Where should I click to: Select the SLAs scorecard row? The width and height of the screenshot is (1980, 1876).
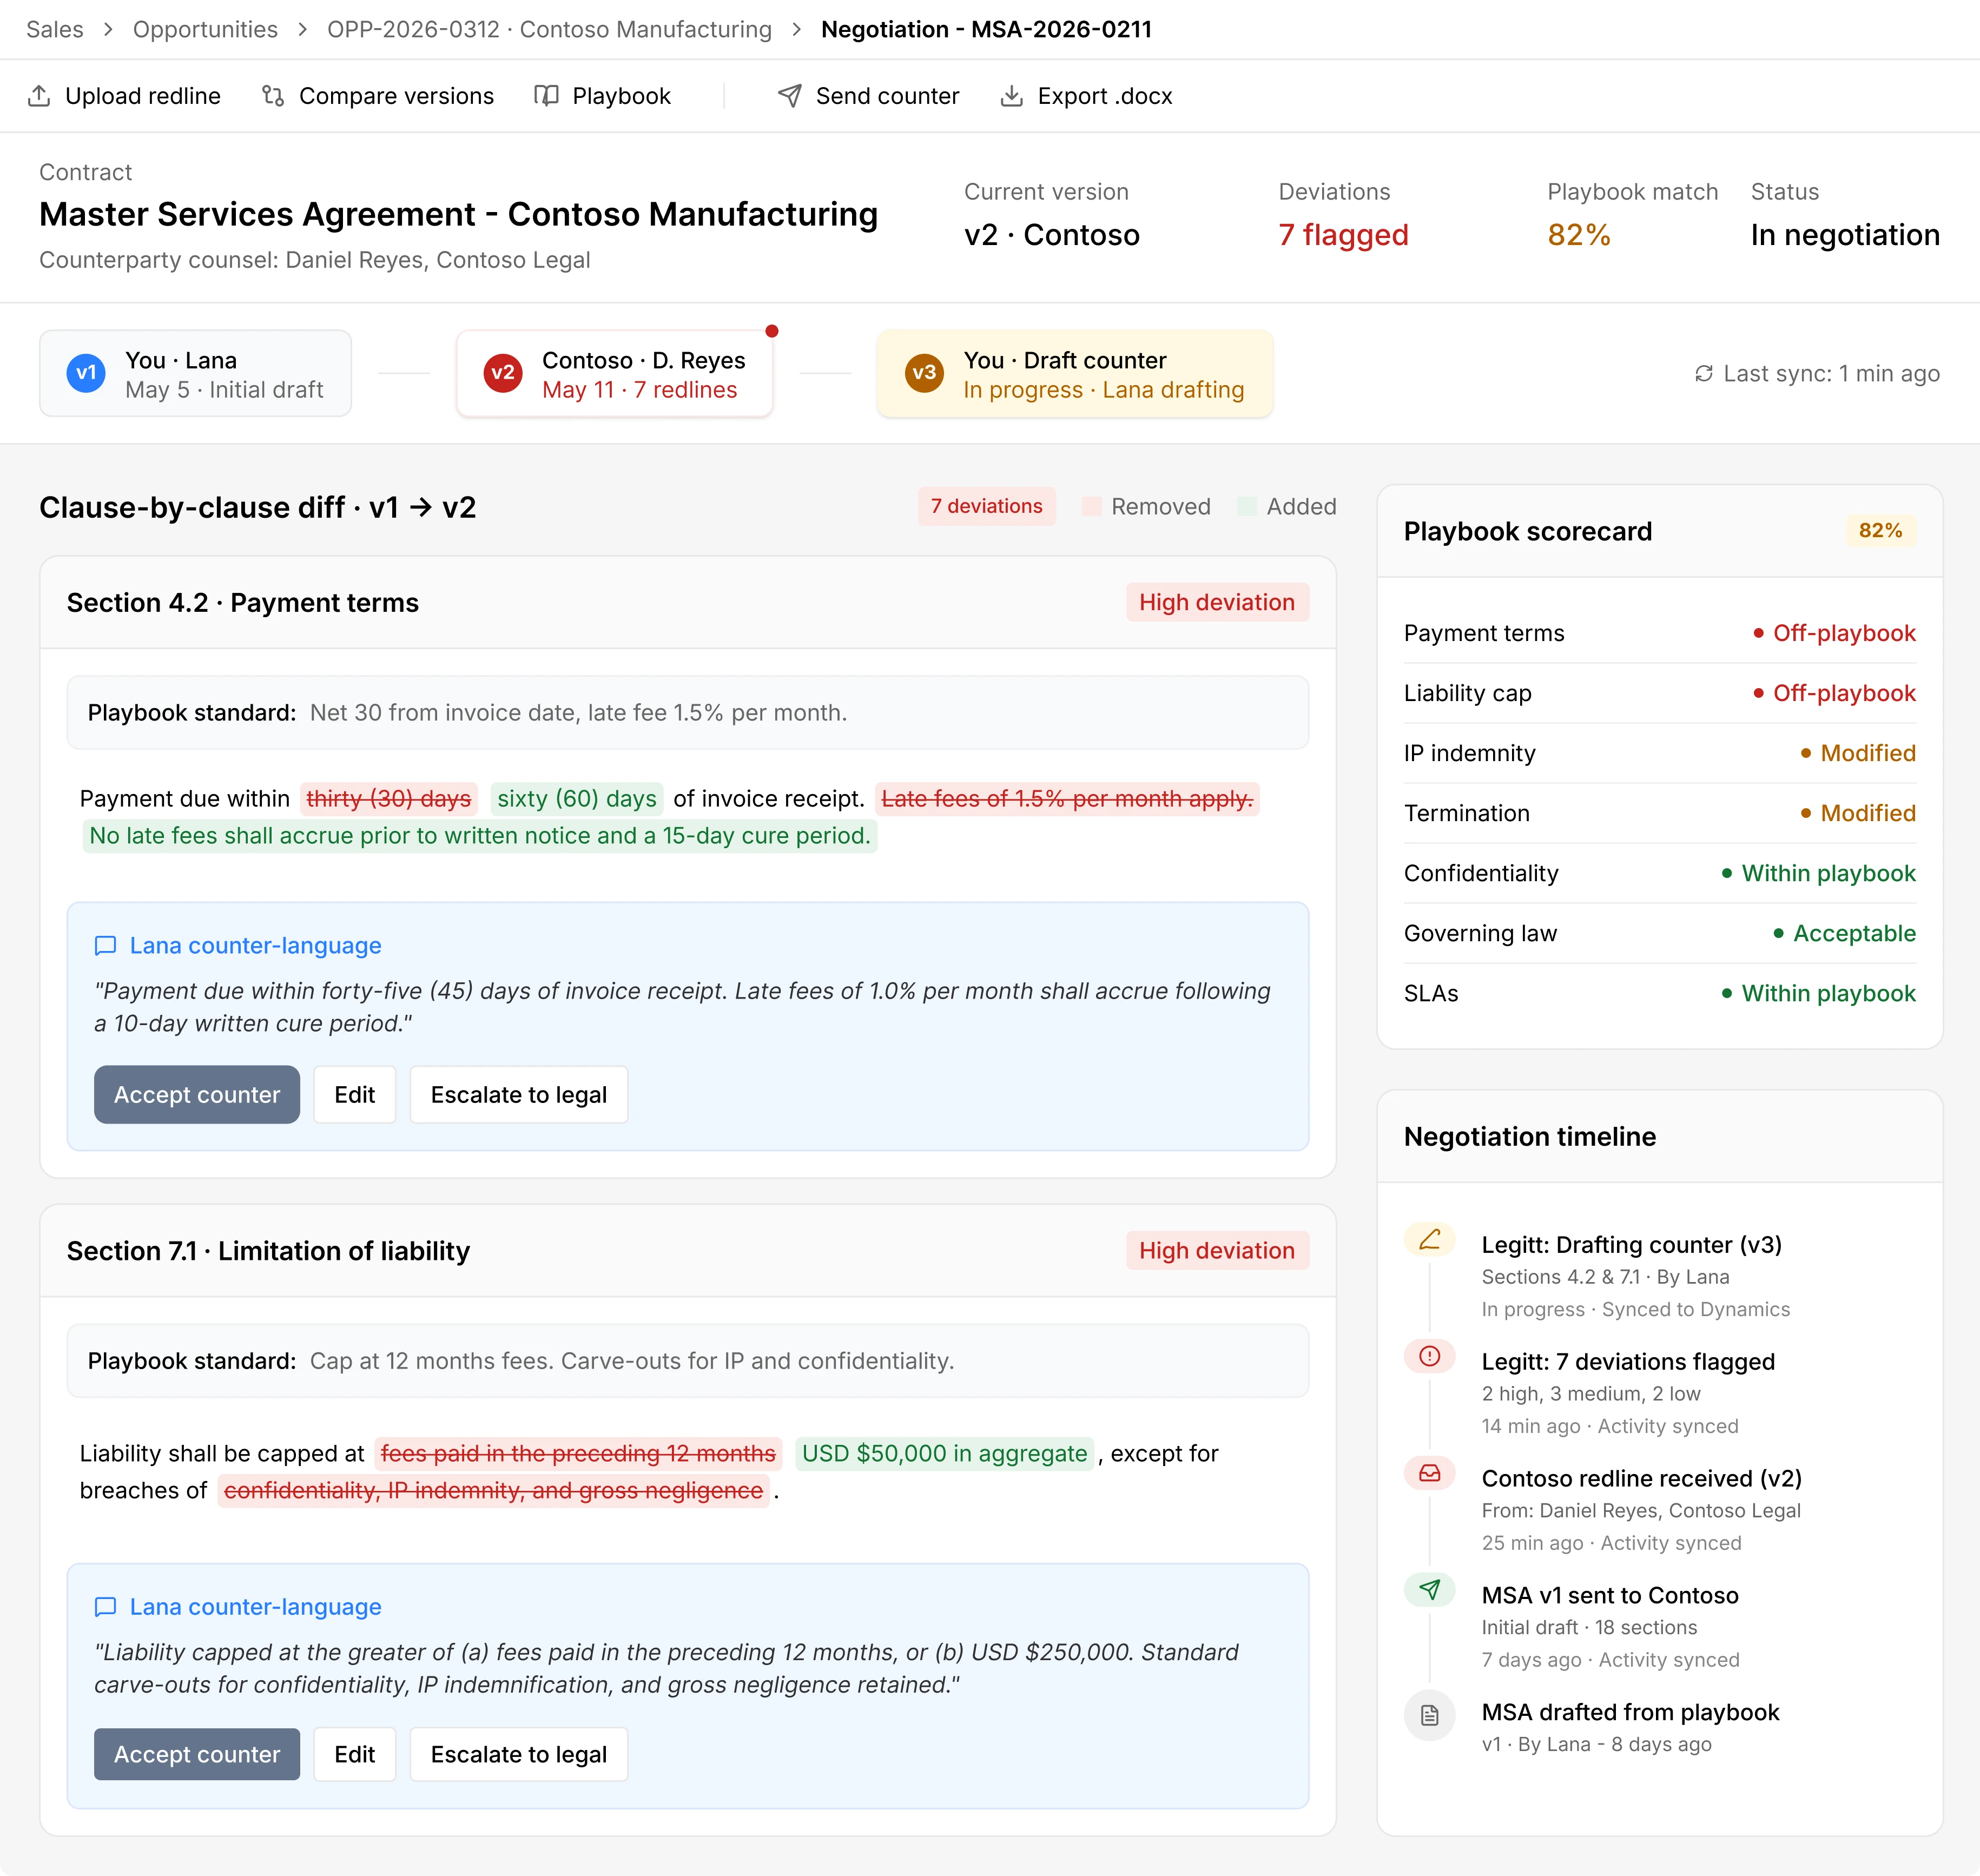(1659, 994)
